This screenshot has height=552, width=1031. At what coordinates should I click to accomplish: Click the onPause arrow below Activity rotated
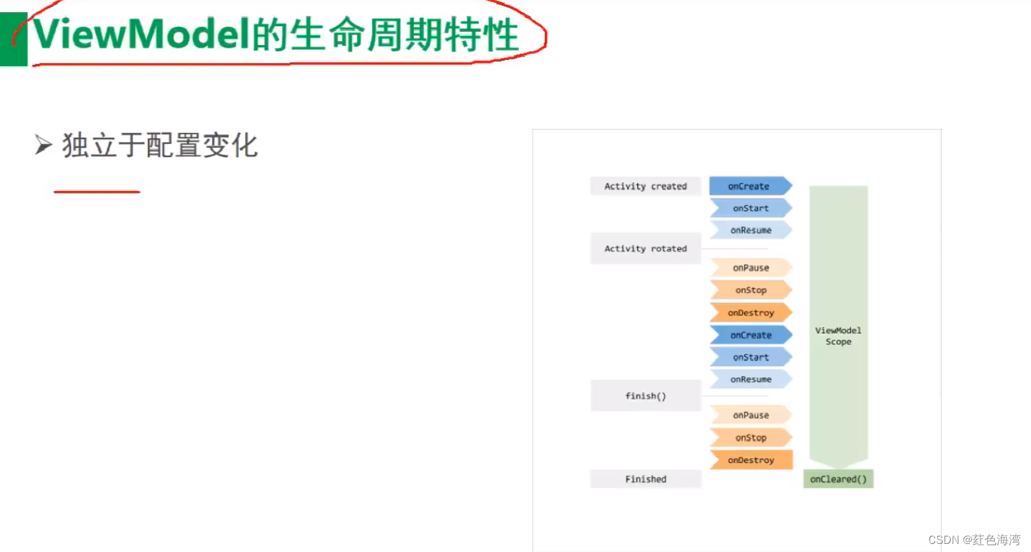(751, 268)
